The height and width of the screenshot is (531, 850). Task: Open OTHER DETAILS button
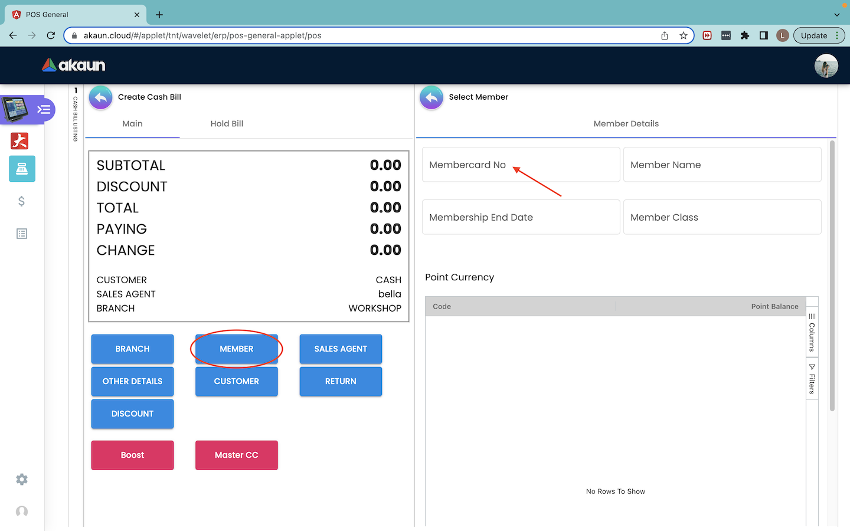click(132, 382)
